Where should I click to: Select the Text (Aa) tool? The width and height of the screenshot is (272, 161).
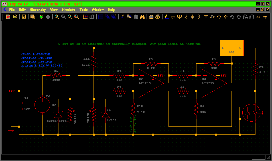click(258, 17)
